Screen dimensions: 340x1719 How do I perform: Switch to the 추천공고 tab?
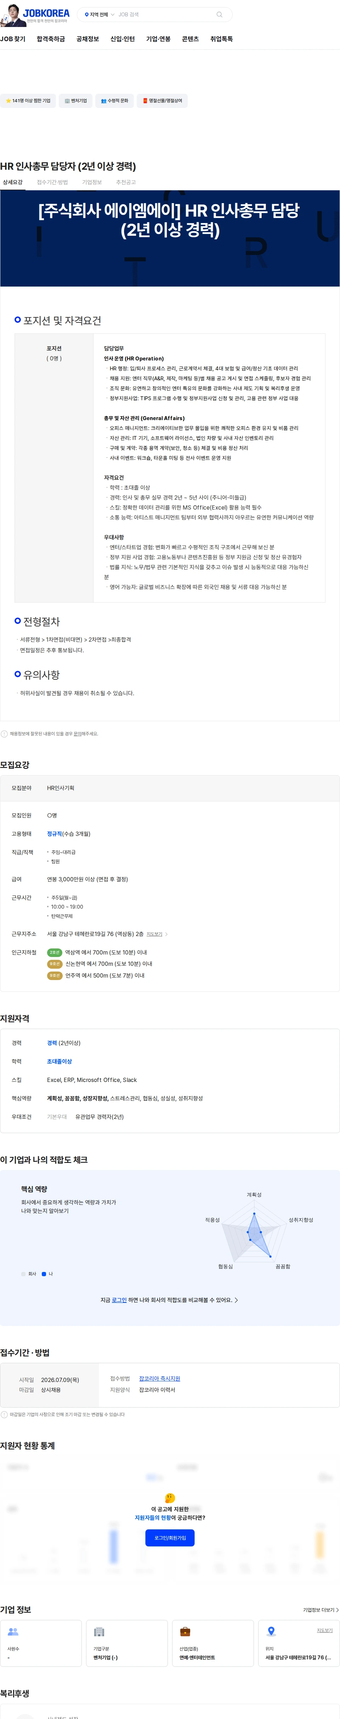[126, 182]
